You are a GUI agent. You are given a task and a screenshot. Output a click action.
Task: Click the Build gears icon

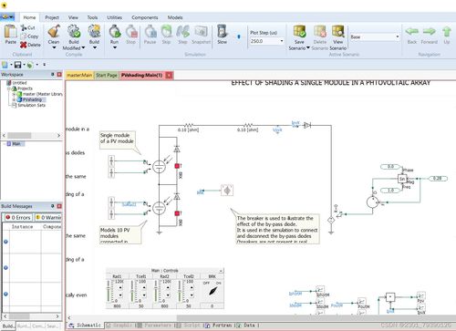click(x=94, y=31)
